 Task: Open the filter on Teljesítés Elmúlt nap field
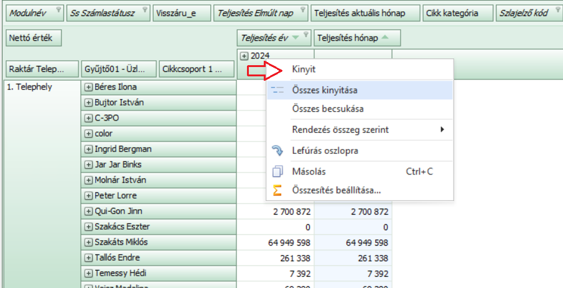tap(302, 10)
